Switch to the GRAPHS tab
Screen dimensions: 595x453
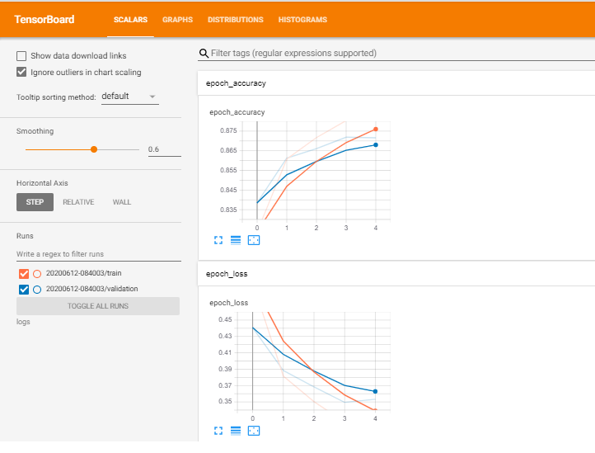click(x=177, y=20)
